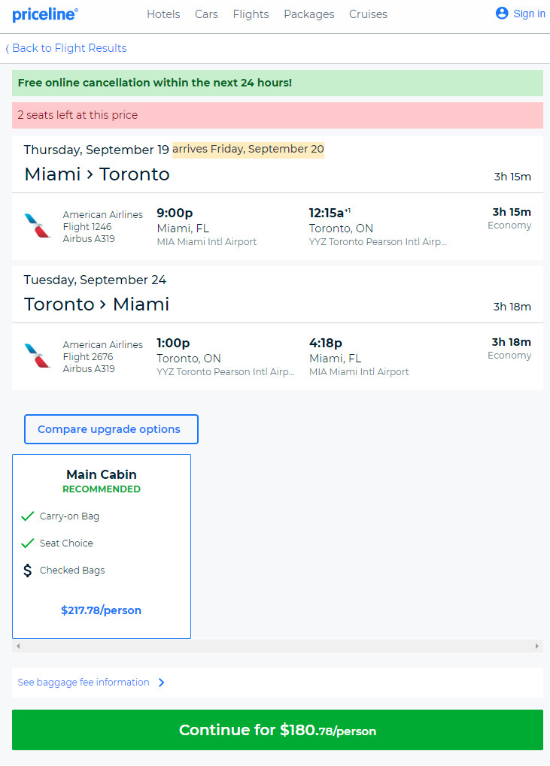Screen dimensions: 550x766
Task: Click the Sign in user avatar icon
Action: click(x=502, y=14)
